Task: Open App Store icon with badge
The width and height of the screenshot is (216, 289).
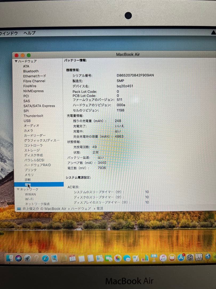Action: 181,257
